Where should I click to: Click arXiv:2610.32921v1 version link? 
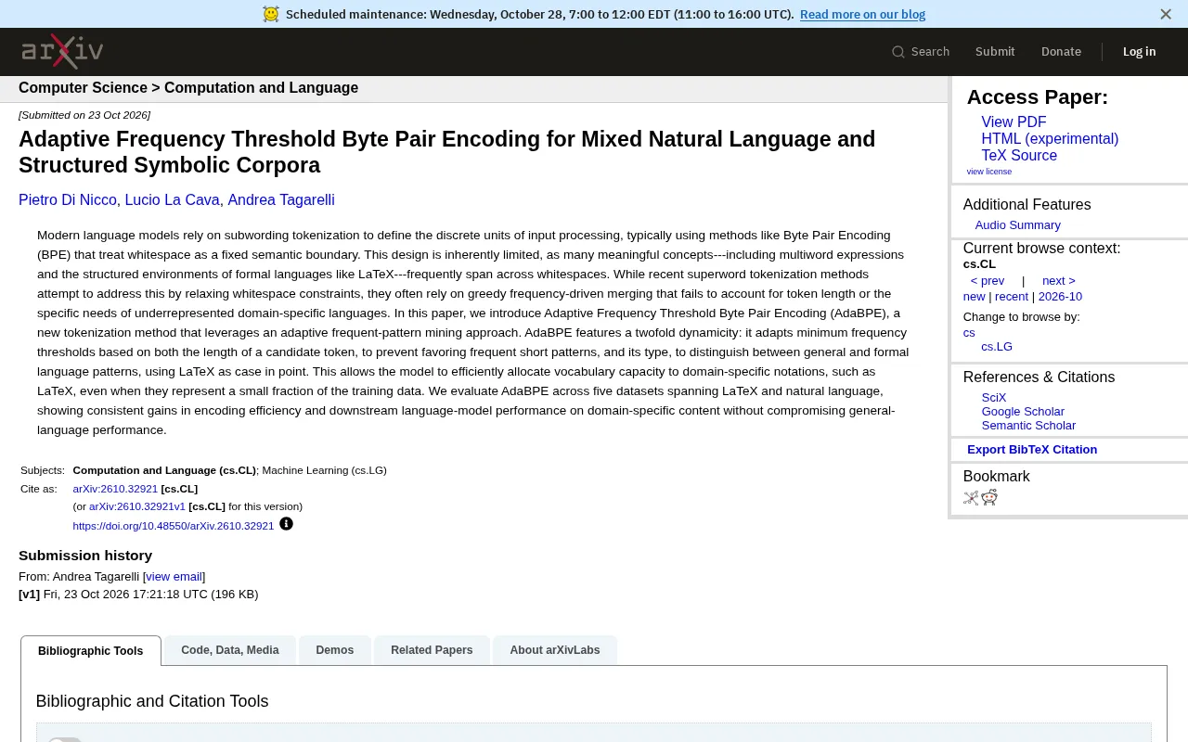click(137, 506)
